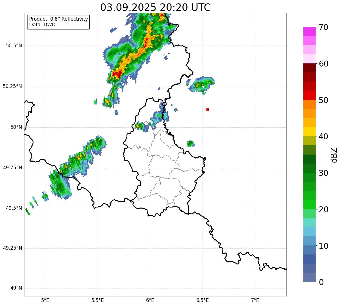Click the 20 dBZ colorbar tick label
341x306 pixels.
[x=323, y=209]
